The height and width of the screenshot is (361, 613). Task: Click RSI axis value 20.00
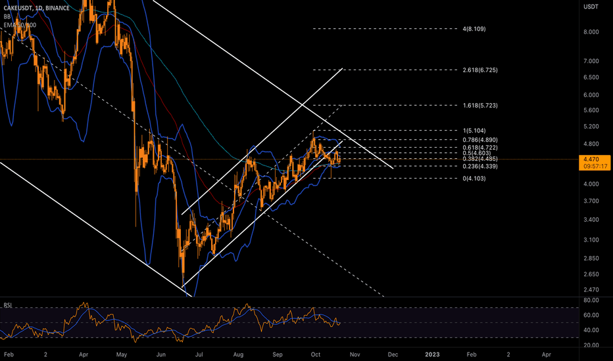pos(591,345)
